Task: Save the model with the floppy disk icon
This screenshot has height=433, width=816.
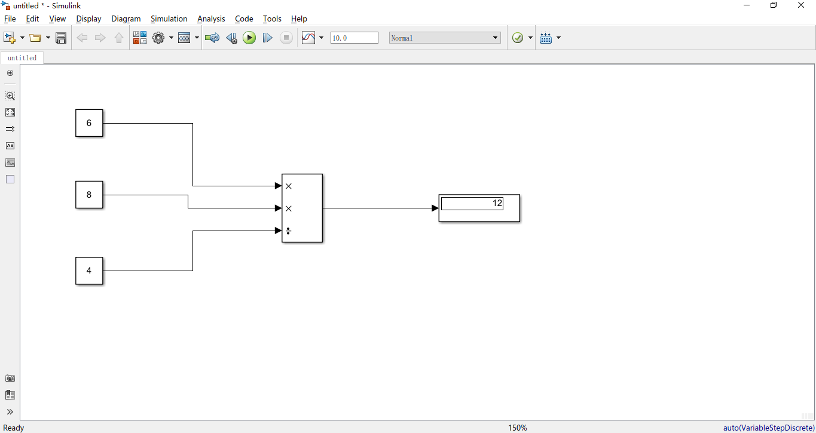Action: pyautogui.click(x=61, y=38)
